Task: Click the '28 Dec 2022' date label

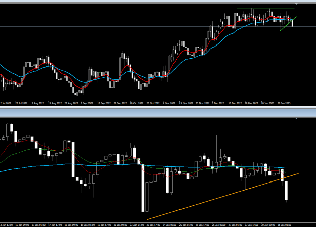Action: point(251,103)
